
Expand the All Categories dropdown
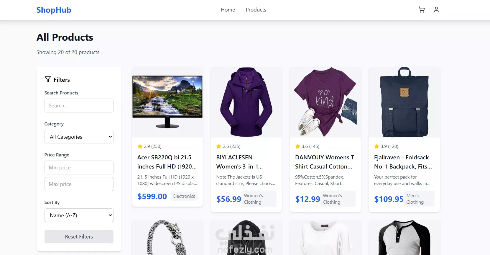click(x=79, y=137)
